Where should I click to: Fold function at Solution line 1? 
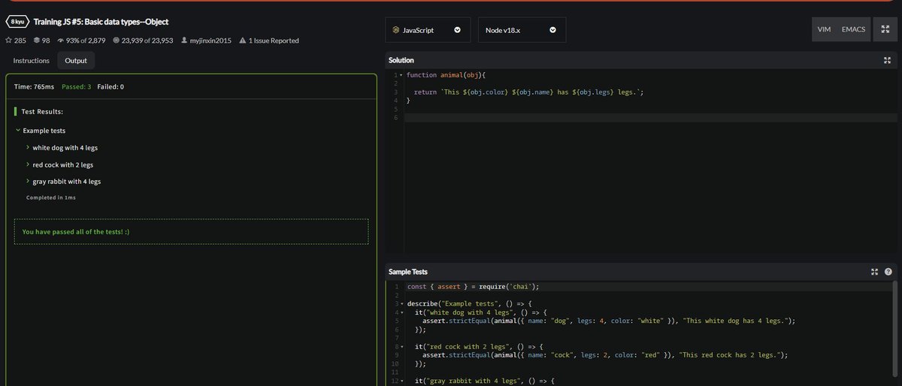[x=401, y=76]
